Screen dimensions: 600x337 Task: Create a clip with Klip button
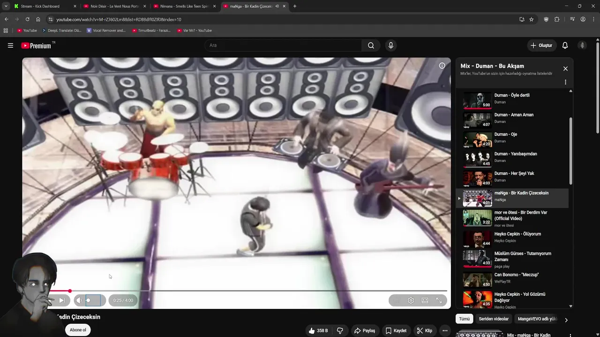(425, 330)
